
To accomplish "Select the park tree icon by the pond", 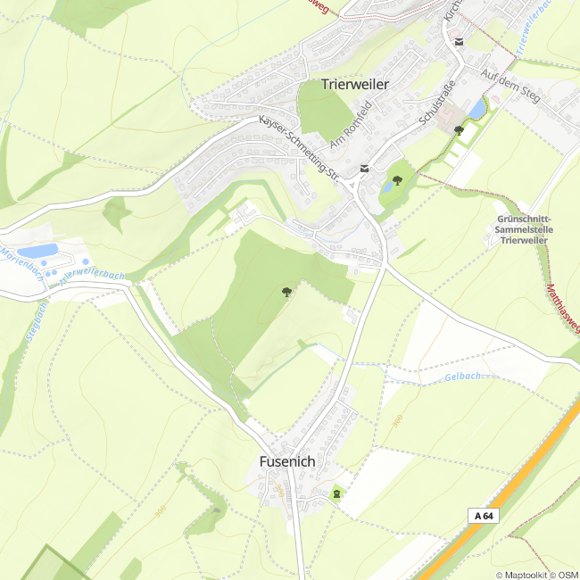I will coord(397,180).
